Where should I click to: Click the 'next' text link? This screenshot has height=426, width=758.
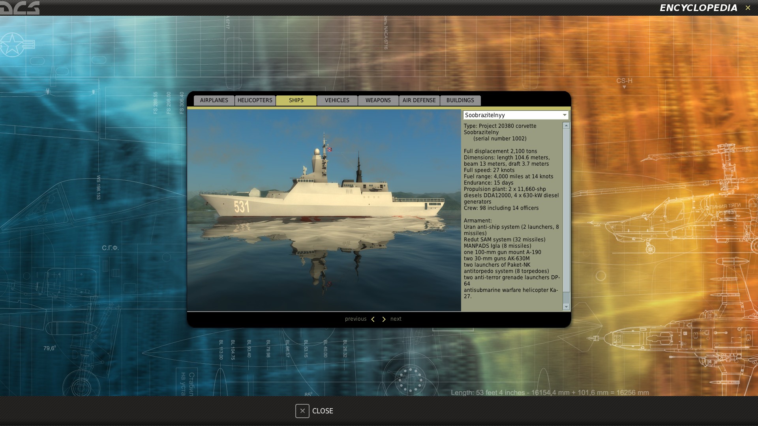click(396, 319)
